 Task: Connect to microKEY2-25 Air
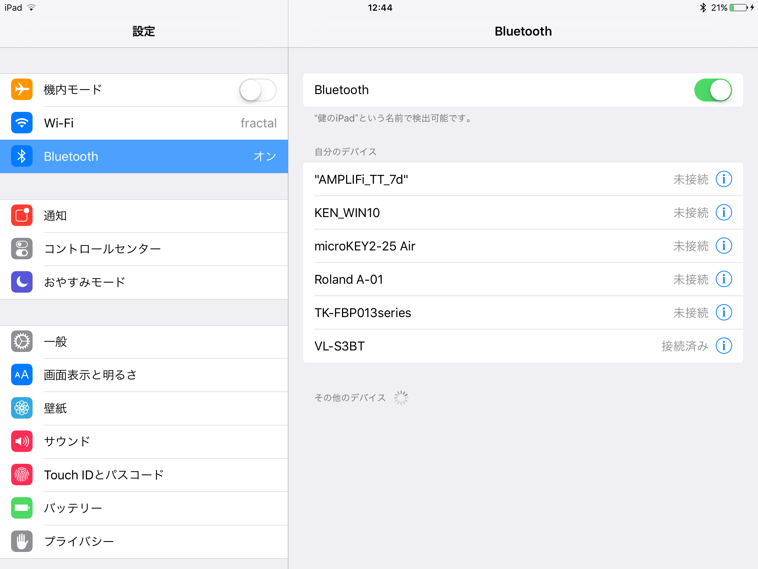(523, 246)
